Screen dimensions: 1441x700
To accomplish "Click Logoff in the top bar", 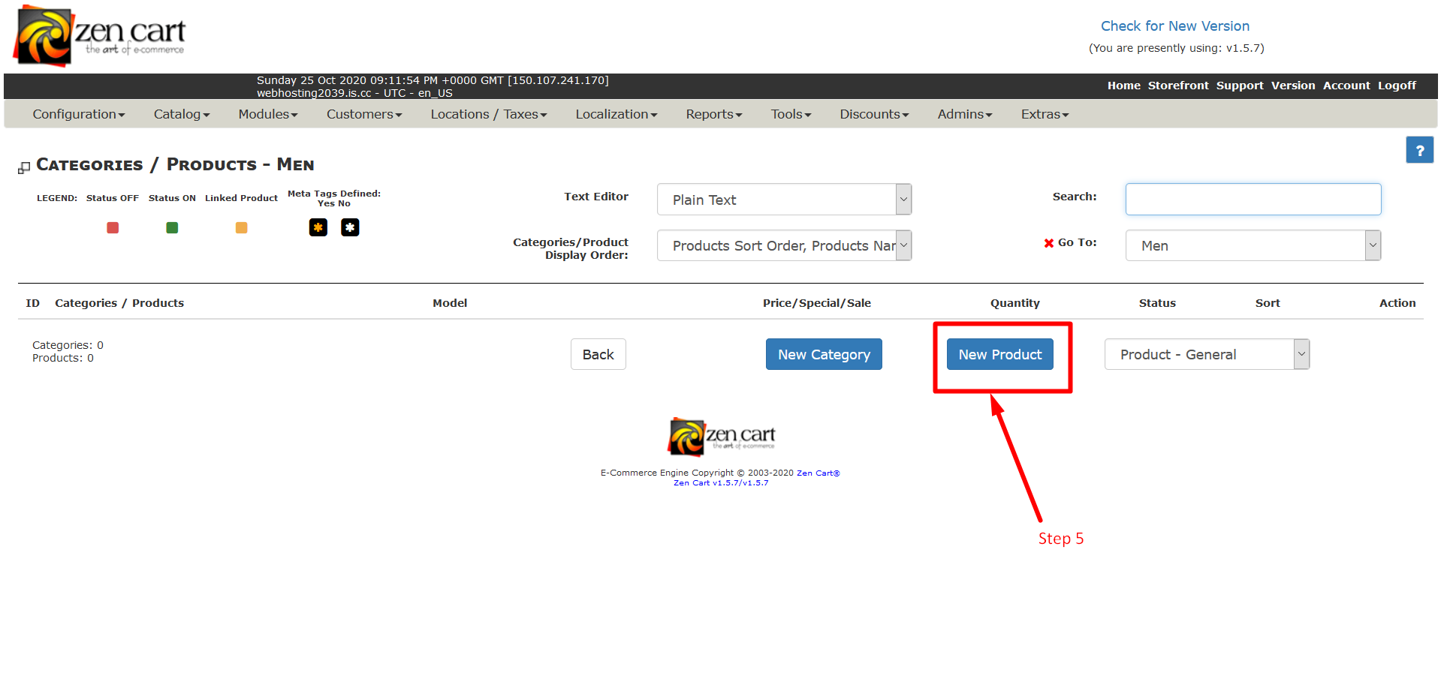I will point(1397,86).
